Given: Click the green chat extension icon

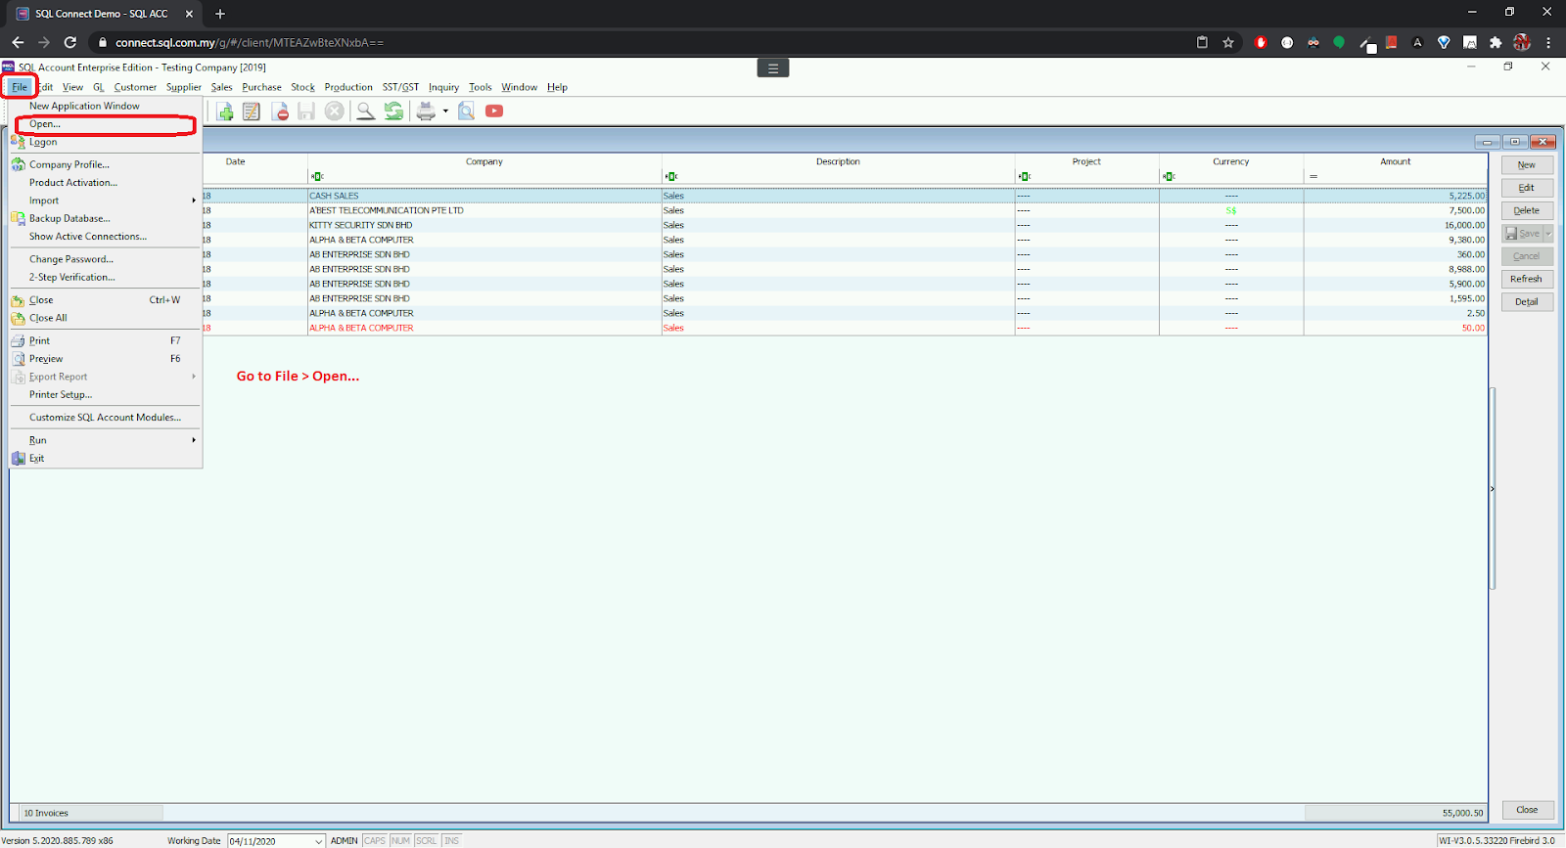Looking at the screenshot, I should (x=1339, y=42).
